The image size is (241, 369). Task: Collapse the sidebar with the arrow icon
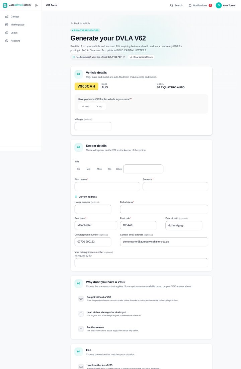tap(36, 5)
